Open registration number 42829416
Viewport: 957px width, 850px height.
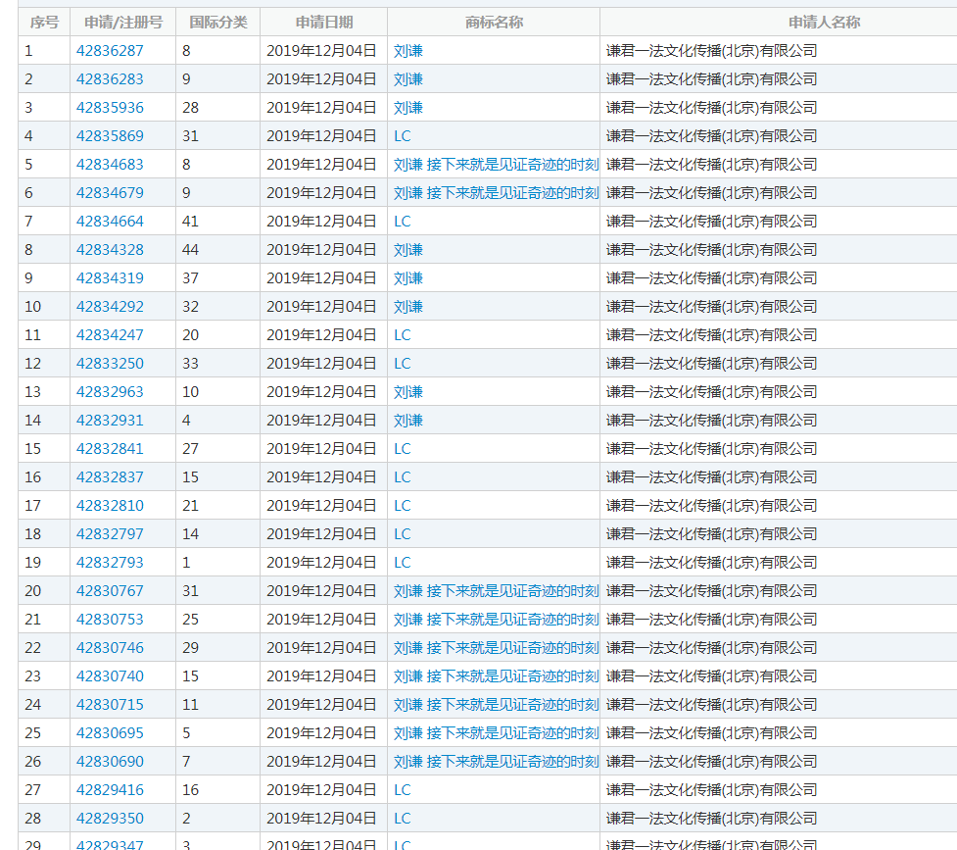pos(110,789)
